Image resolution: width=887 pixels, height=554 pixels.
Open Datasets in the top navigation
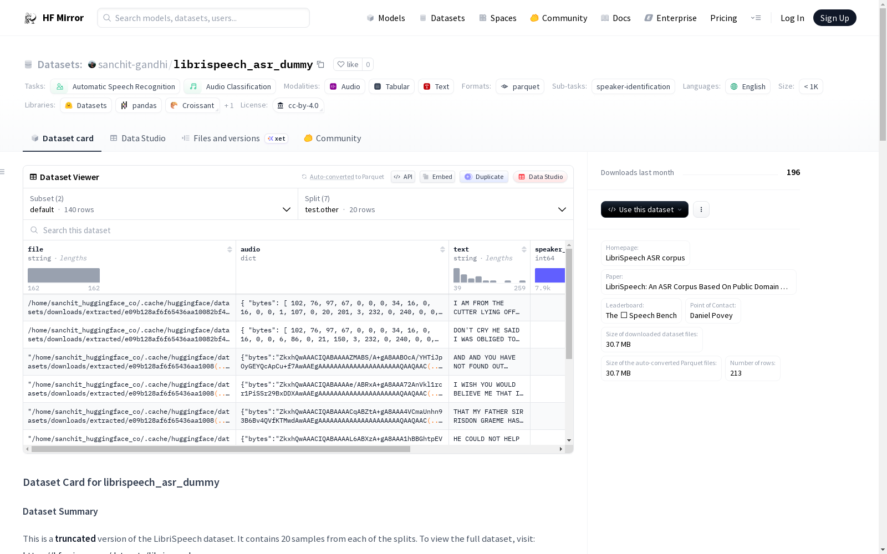coord(442,18)
